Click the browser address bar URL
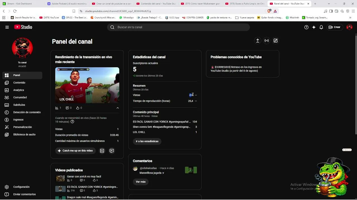Viewport: 357px width, 200px height. pos(118,11)
